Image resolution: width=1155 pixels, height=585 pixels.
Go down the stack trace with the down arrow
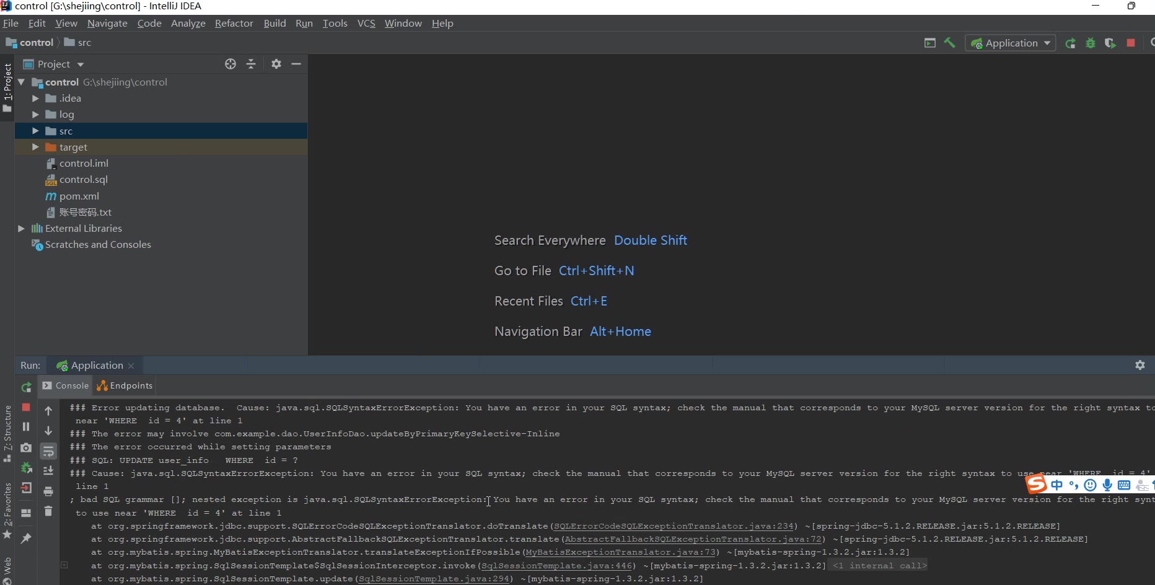click(x=48, y=431)
